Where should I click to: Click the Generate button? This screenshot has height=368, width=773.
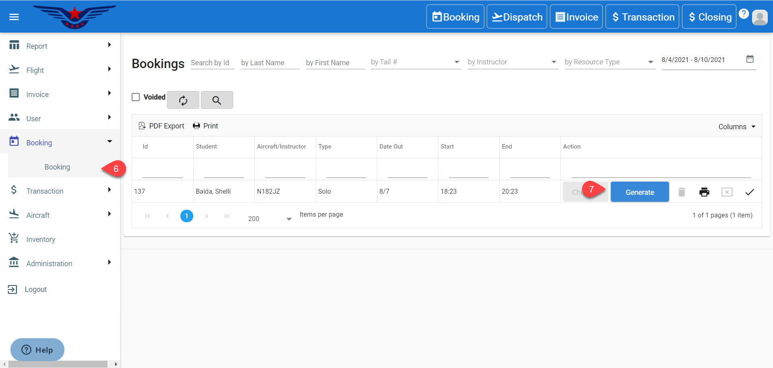click(x=639, y=192)
